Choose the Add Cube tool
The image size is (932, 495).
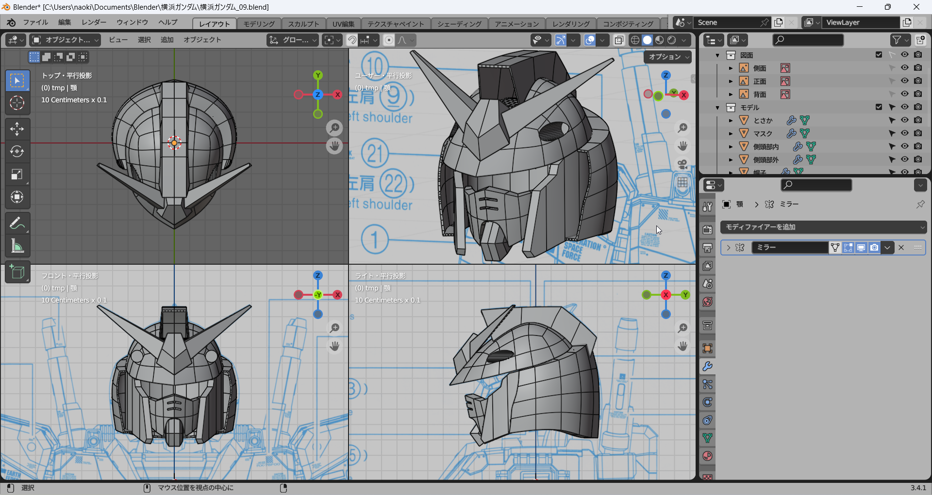pos(17,272)
